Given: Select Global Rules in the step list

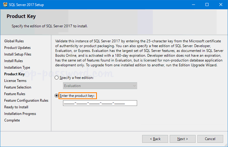Looking at the screenshot, I should tap(14, 41).
